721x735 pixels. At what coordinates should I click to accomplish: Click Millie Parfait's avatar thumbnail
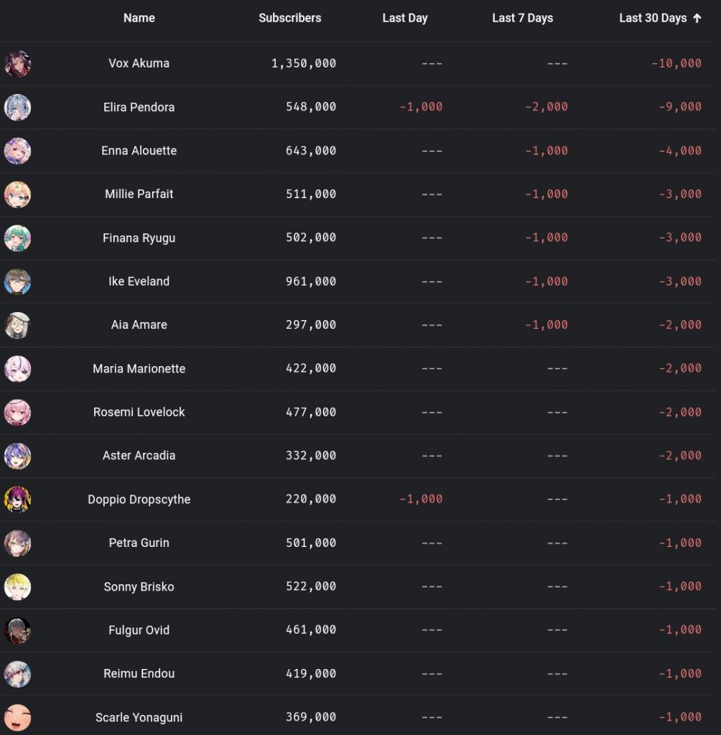[17, 195]
